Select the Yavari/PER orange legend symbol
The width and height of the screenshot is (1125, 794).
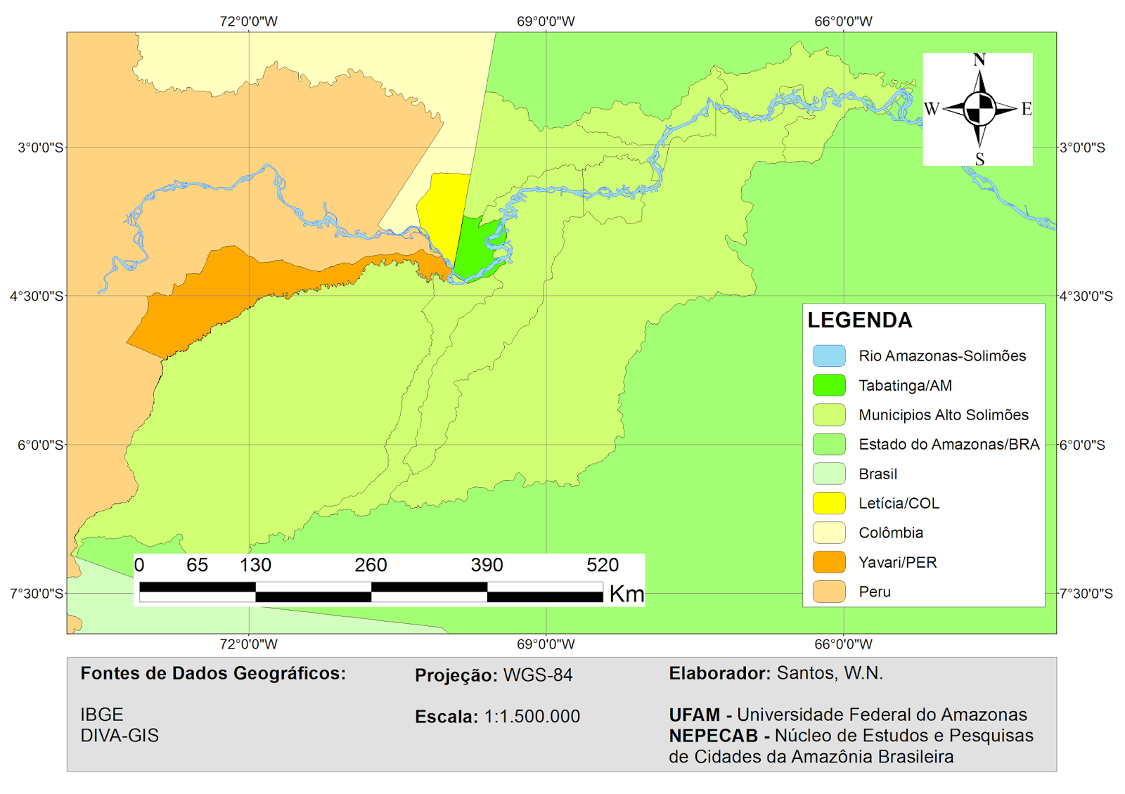tap(830, 561)
